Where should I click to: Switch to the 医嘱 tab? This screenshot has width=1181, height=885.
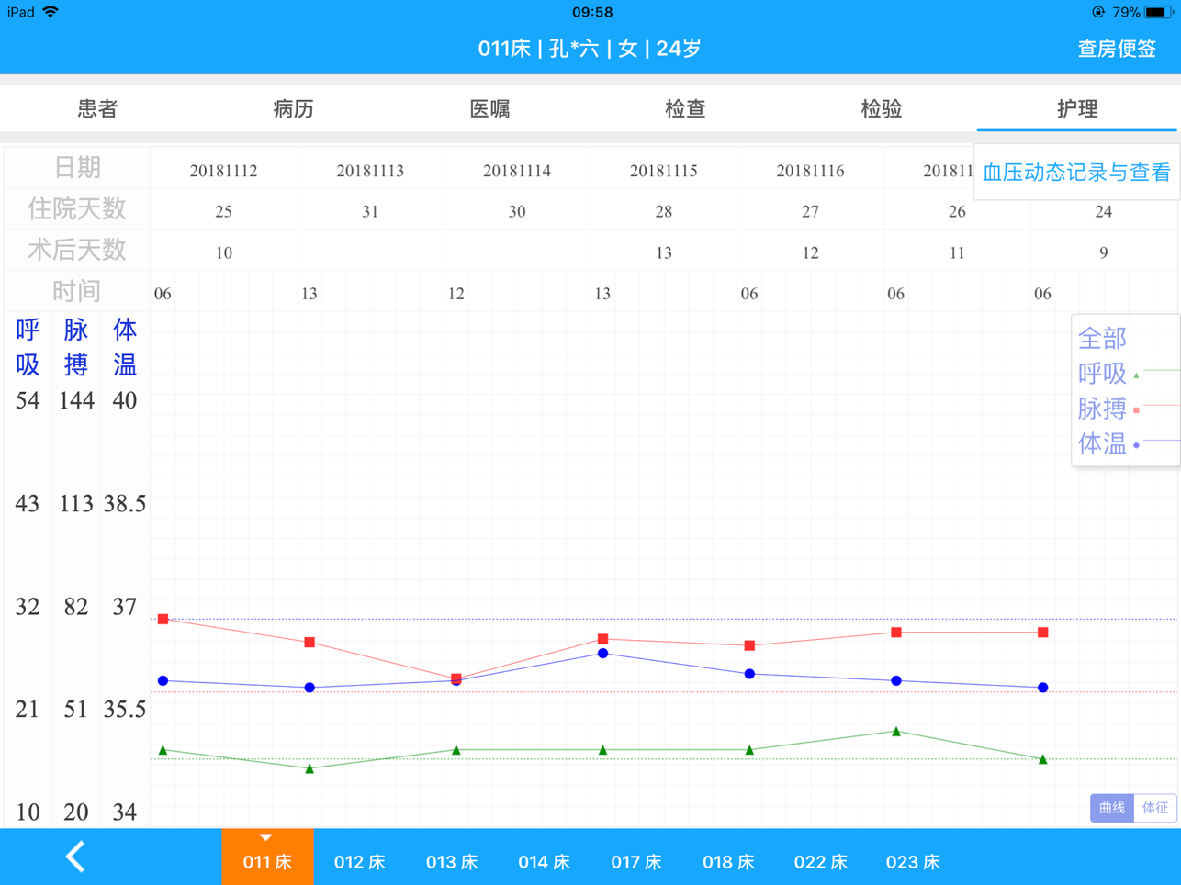(489, 109)
